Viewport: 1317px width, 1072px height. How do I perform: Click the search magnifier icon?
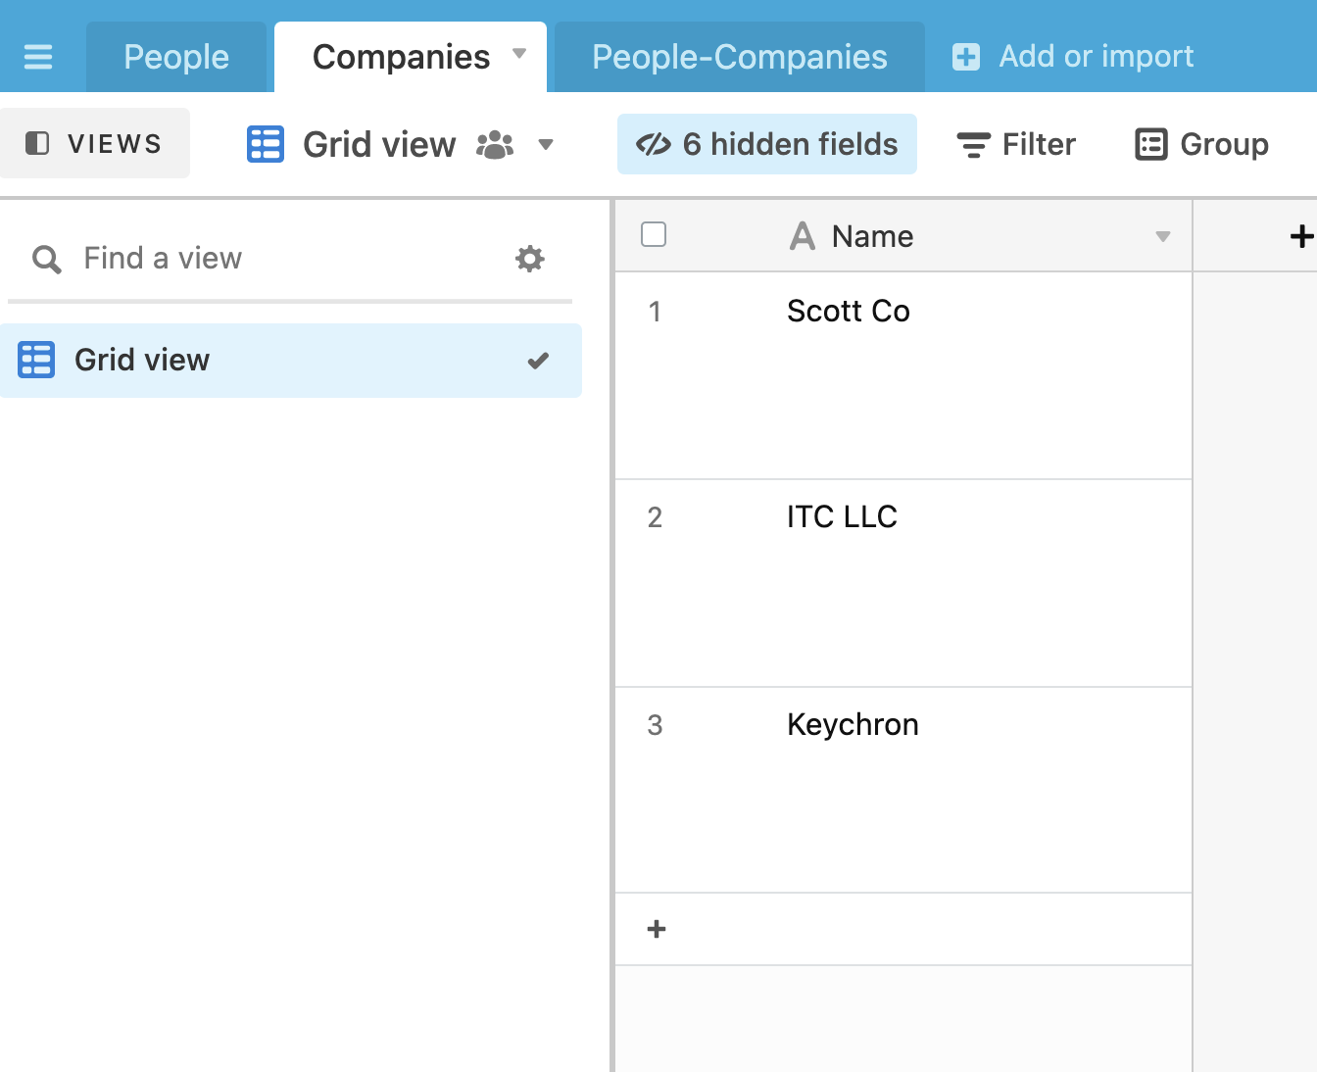point(47,260)
